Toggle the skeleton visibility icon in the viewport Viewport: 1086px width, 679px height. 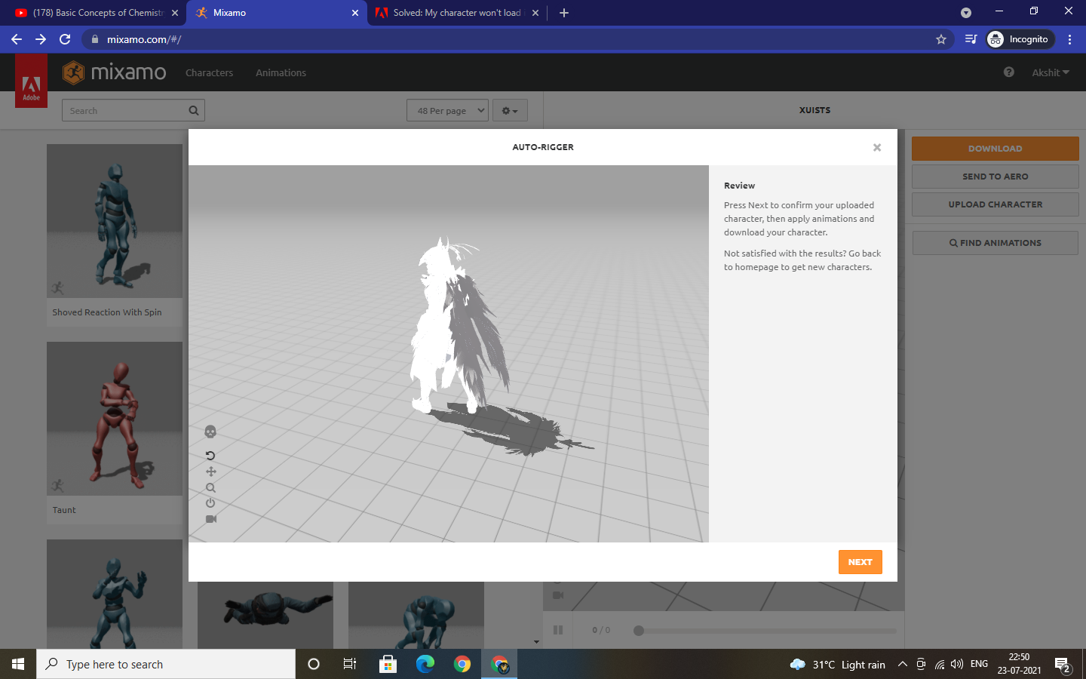pos(210,431)
